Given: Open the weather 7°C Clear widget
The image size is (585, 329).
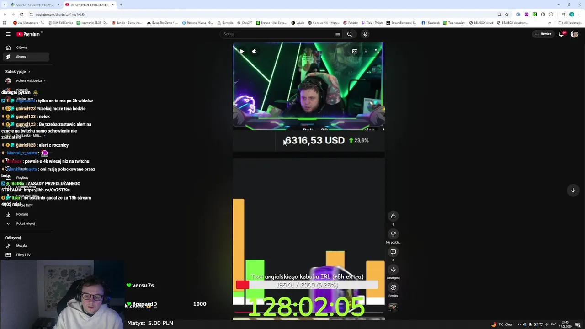Looking at the screenshot, I should pyautogui.click(x=502, y=324).
